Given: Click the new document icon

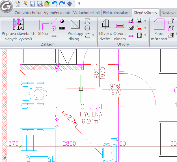Looking at the screenshot, I should pyautogui.click(x=18, y=4).
